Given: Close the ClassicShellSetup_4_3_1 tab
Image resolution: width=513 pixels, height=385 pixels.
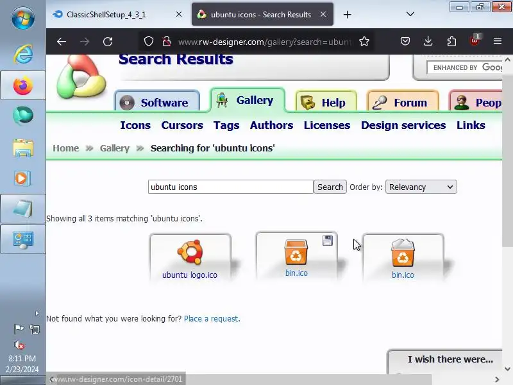Looking at the screenshot, I should (x=179, y=14).
